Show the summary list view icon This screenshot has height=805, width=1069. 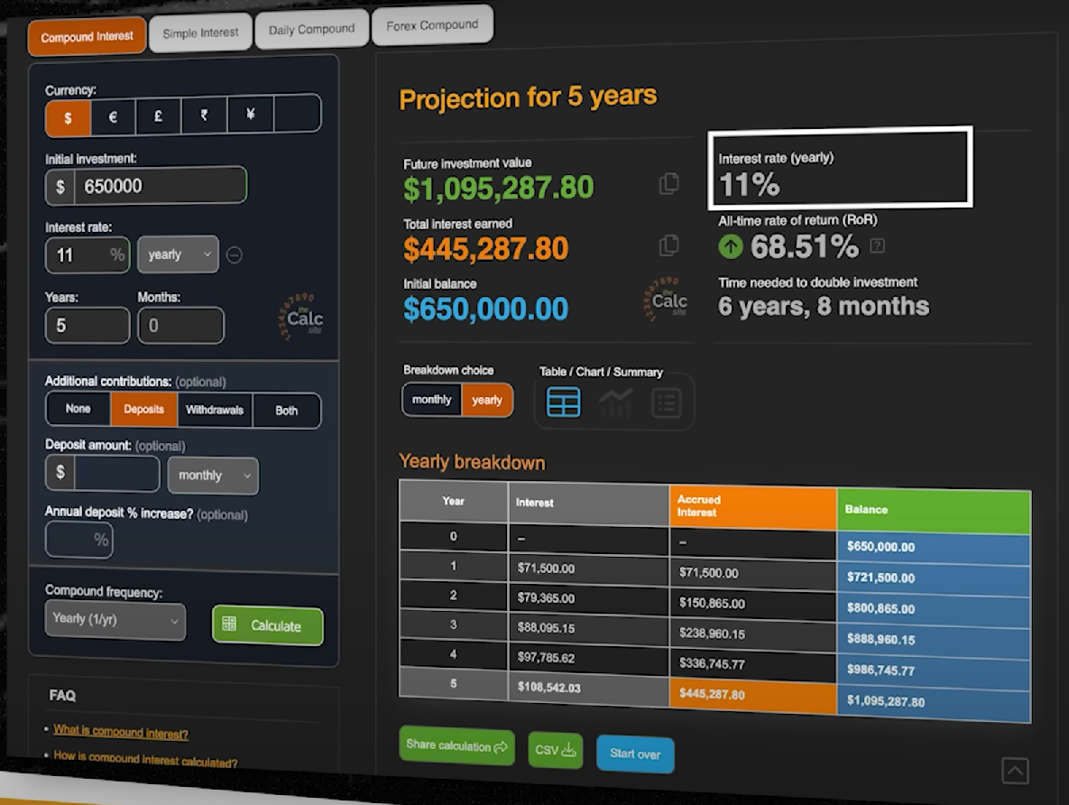click(x=666, y=403)
